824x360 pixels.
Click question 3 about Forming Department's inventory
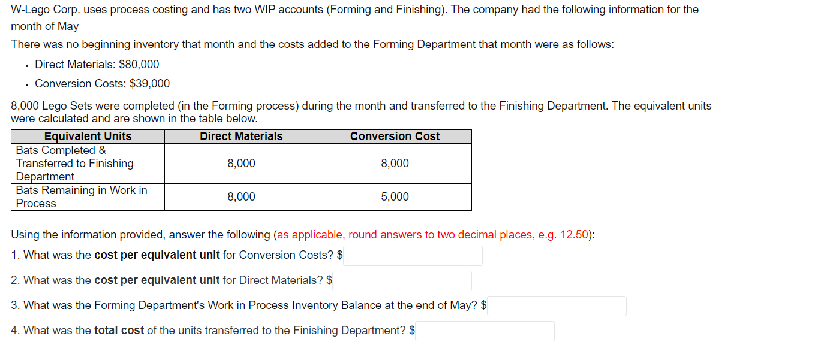pyautogui.click(x=246, y=305)
